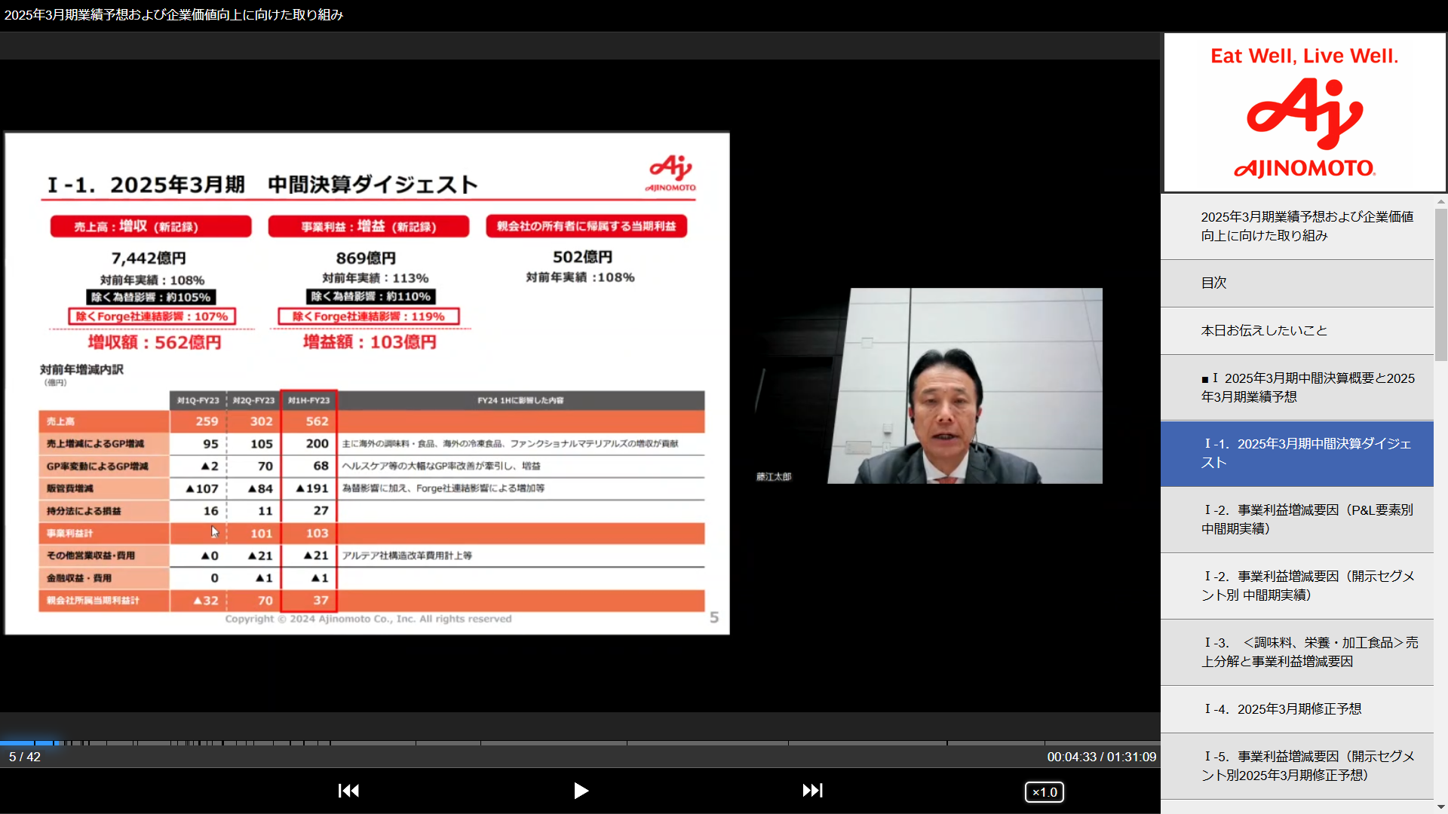
Task: Open section Ⅰ 中間決算概要と業績予想
Action: click(x=1296, y=387)
